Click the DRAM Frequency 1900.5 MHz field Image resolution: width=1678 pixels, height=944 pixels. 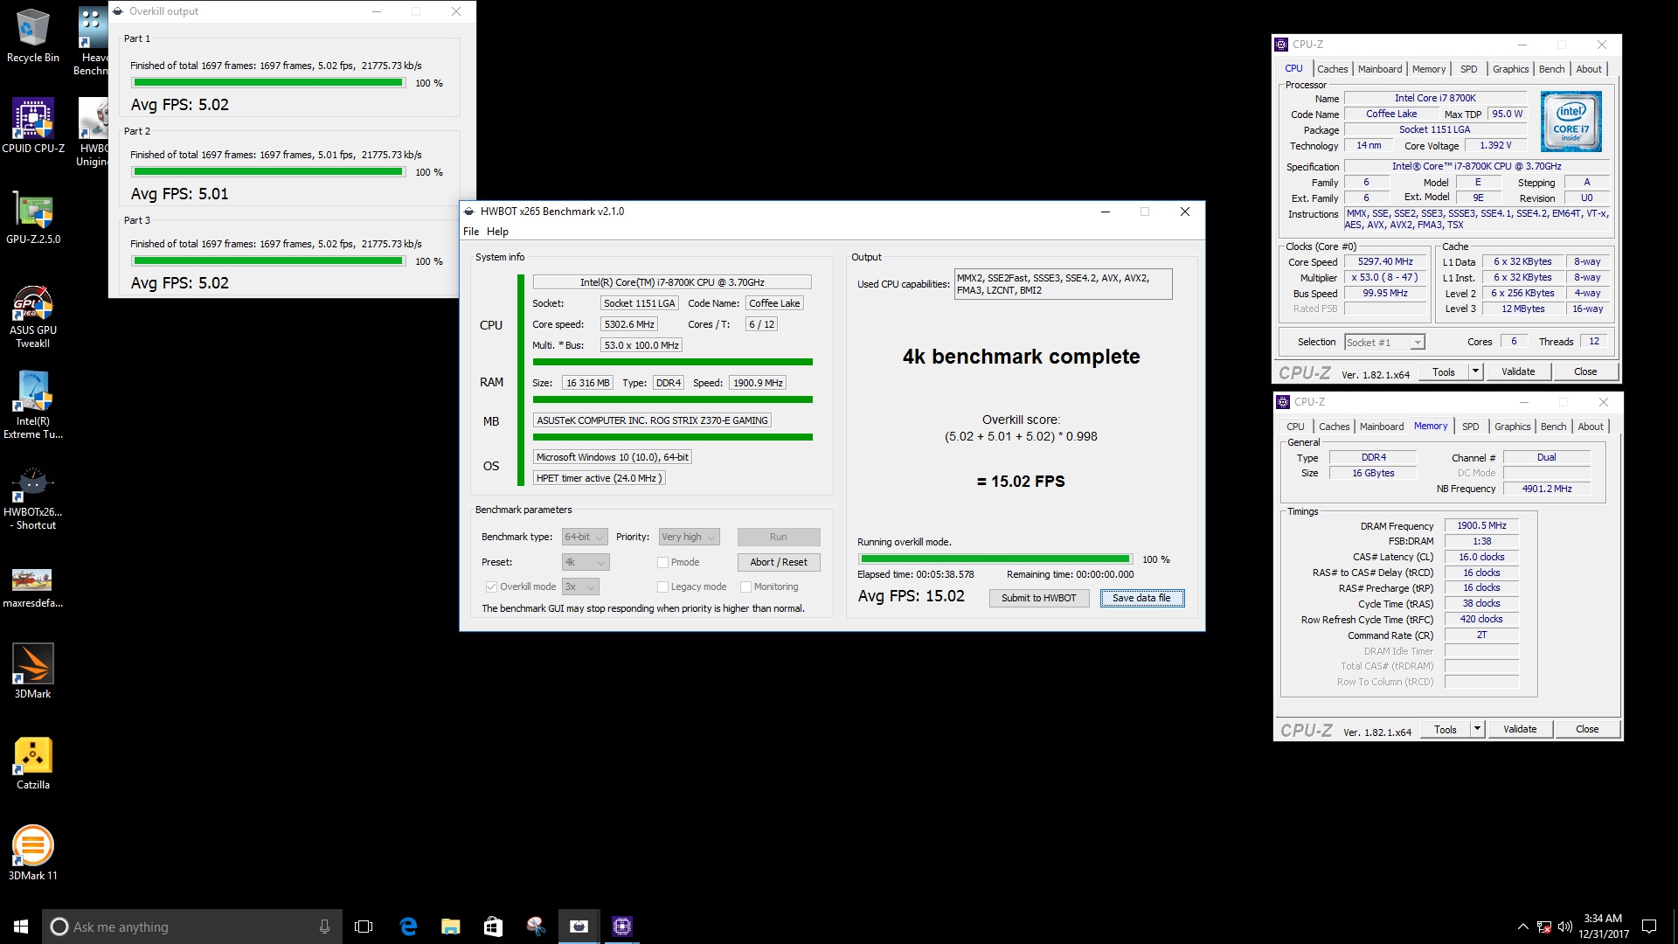[1481, 525]
